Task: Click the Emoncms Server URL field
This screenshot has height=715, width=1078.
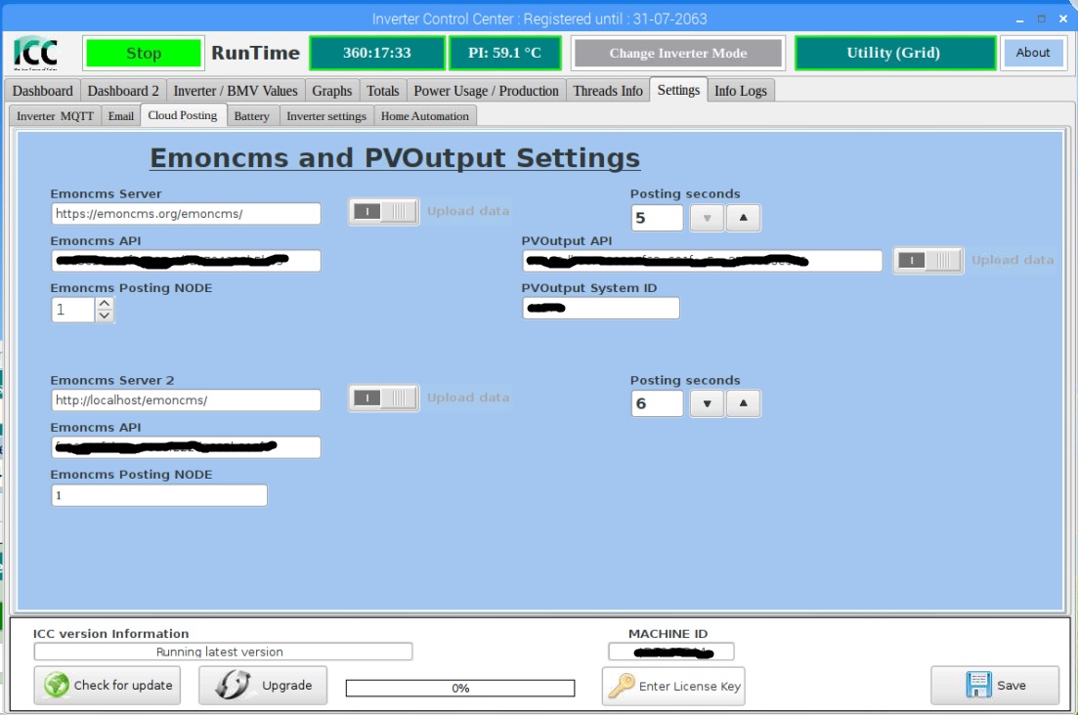Action: (186, 214)
